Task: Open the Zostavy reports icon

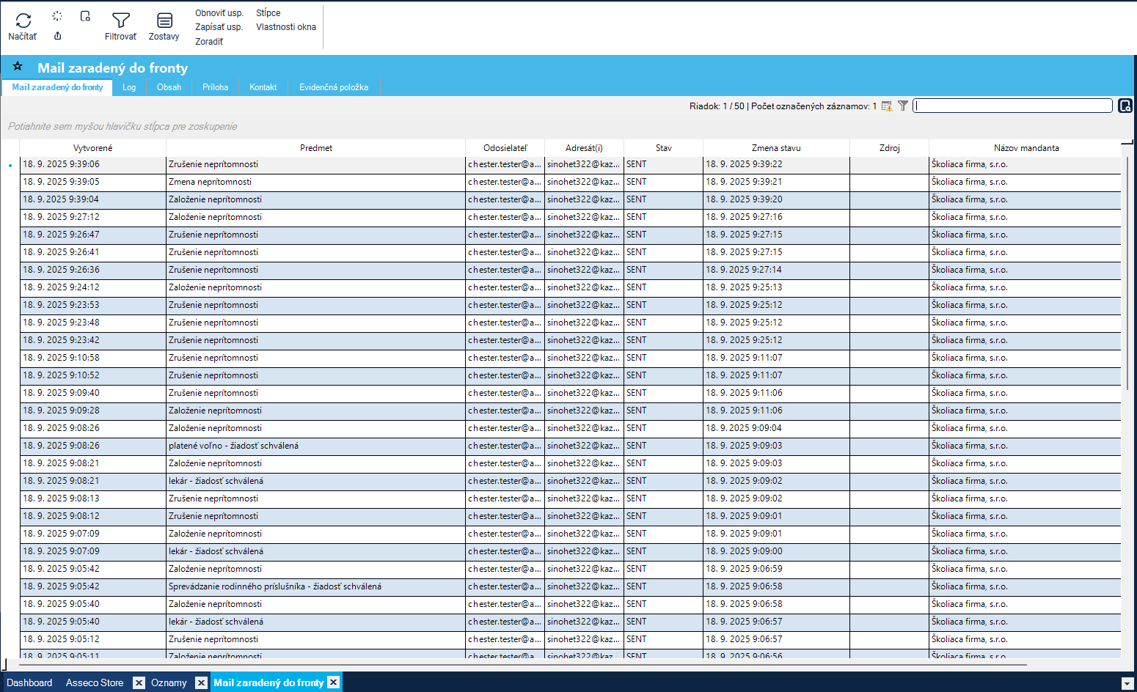Action: coord(164,21)
